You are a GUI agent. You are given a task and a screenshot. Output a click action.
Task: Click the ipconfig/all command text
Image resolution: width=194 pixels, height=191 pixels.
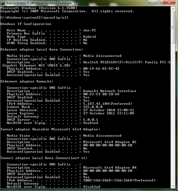pyautogui.click(x=56, y=18)
